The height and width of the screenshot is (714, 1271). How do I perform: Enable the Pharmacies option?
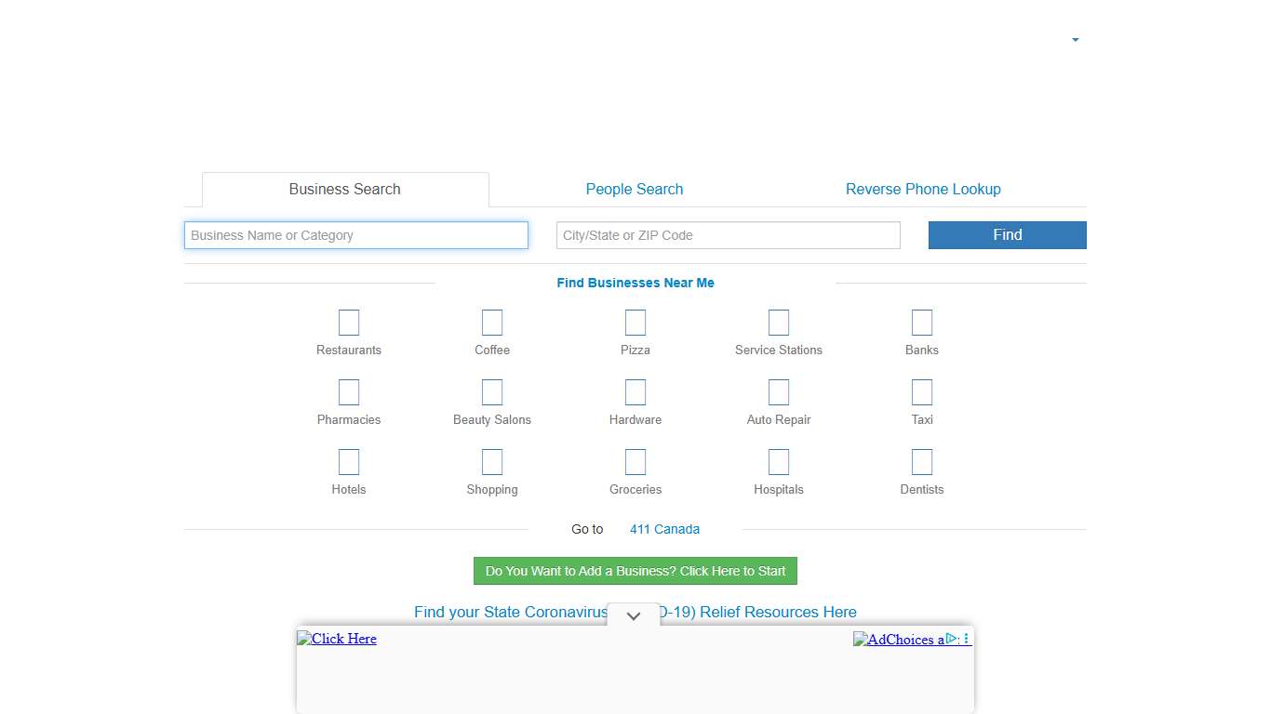tap(349, 391)
